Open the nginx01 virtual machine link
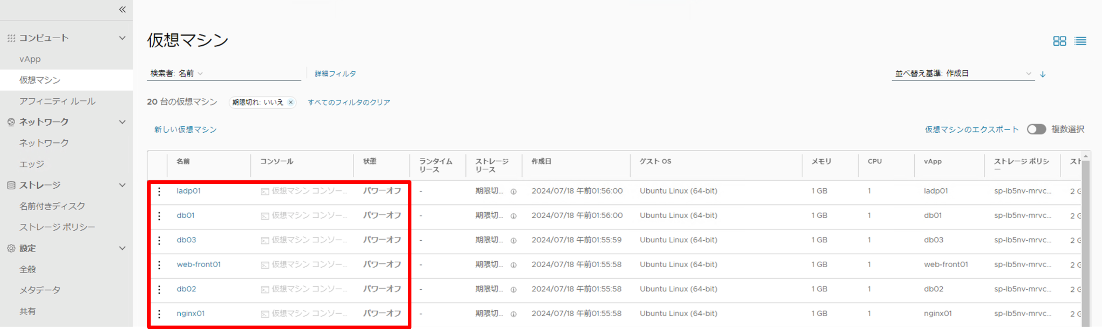Viewport: 1102px width, 329px height. click(x=191, y=313)
